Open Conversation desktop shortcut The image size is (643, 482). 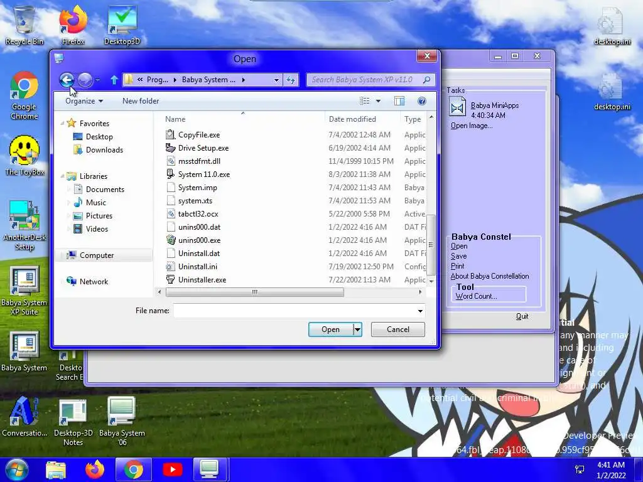24,417
